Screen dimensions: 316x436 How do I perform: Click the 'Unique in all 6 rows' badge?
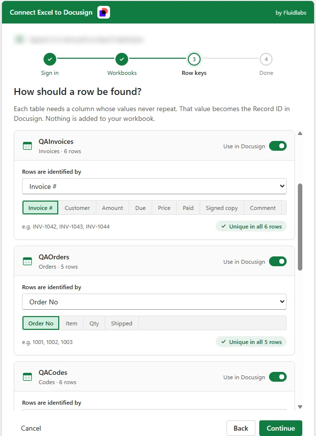(x=251, y=227)
